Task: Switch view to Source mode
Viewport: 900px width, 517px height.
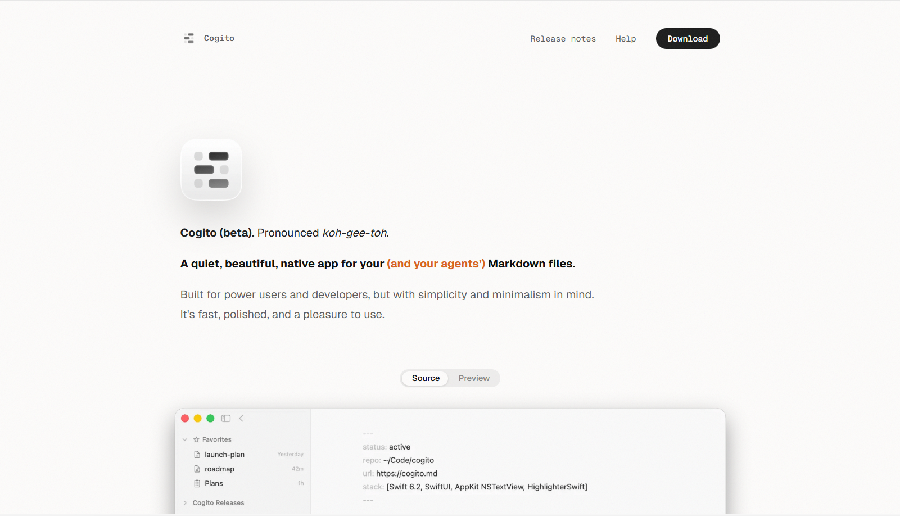Action: 426,379
